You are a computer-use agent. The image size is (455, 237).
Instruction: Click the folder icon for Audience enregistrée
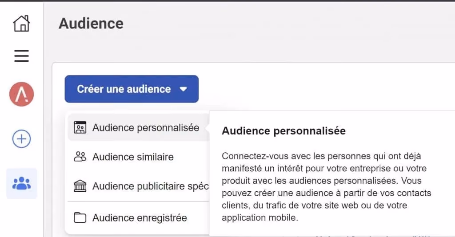point(80,217)
